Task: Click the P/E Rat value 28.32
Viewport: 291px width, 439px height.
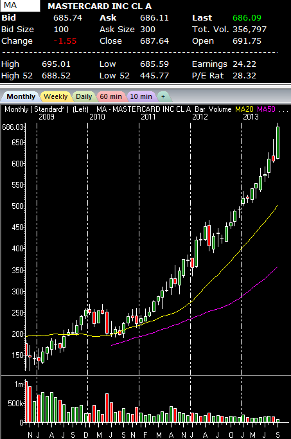Action: point(244,76)
